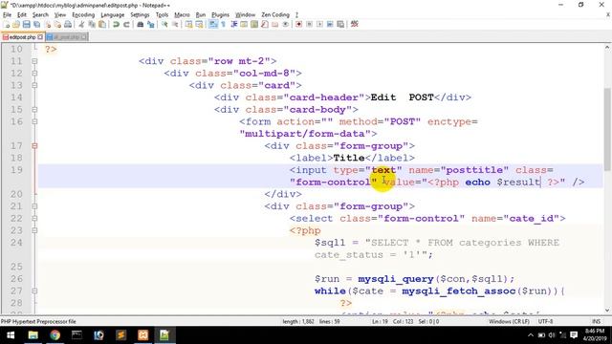Viewport: 612px width, 344px height.
Task: Click the spell-check ABC toolbar icon
Action: [355, 24]
